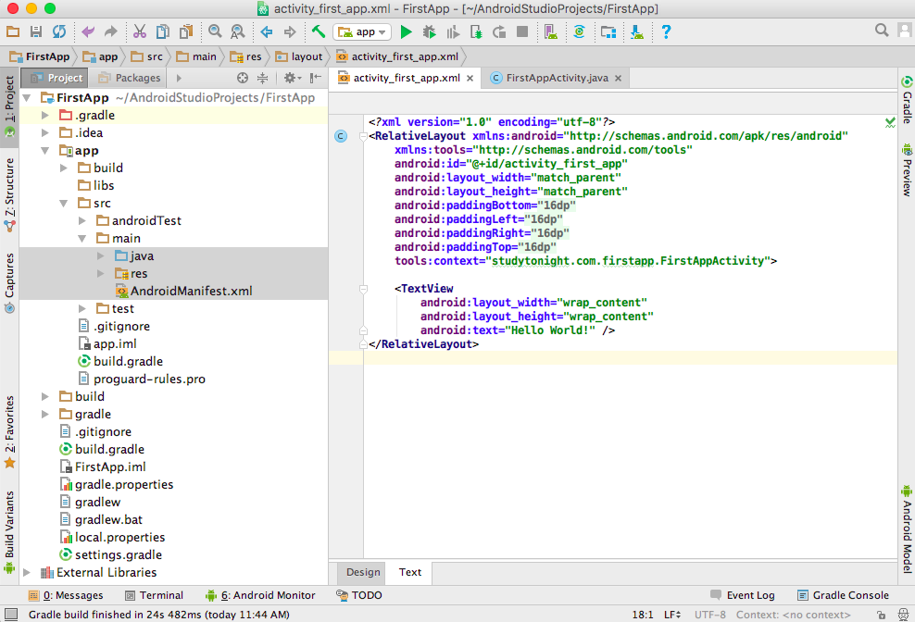The width and height of the screenshot is (915, 622).
Task: Click the related class gutter icon
Action: (x=341, y=136)
